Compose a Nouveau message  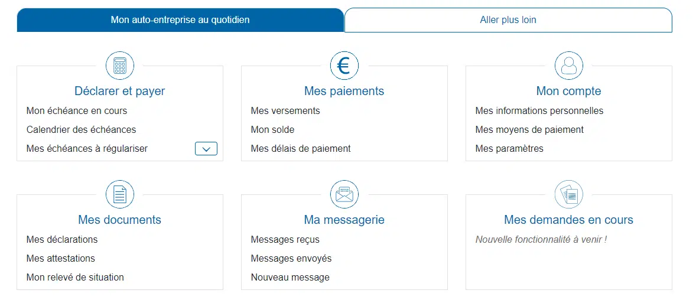(x=290, y=277)
